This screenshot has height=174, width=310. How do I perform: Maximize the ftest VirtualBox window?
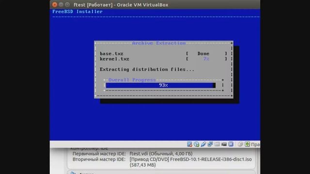point(67,4)
